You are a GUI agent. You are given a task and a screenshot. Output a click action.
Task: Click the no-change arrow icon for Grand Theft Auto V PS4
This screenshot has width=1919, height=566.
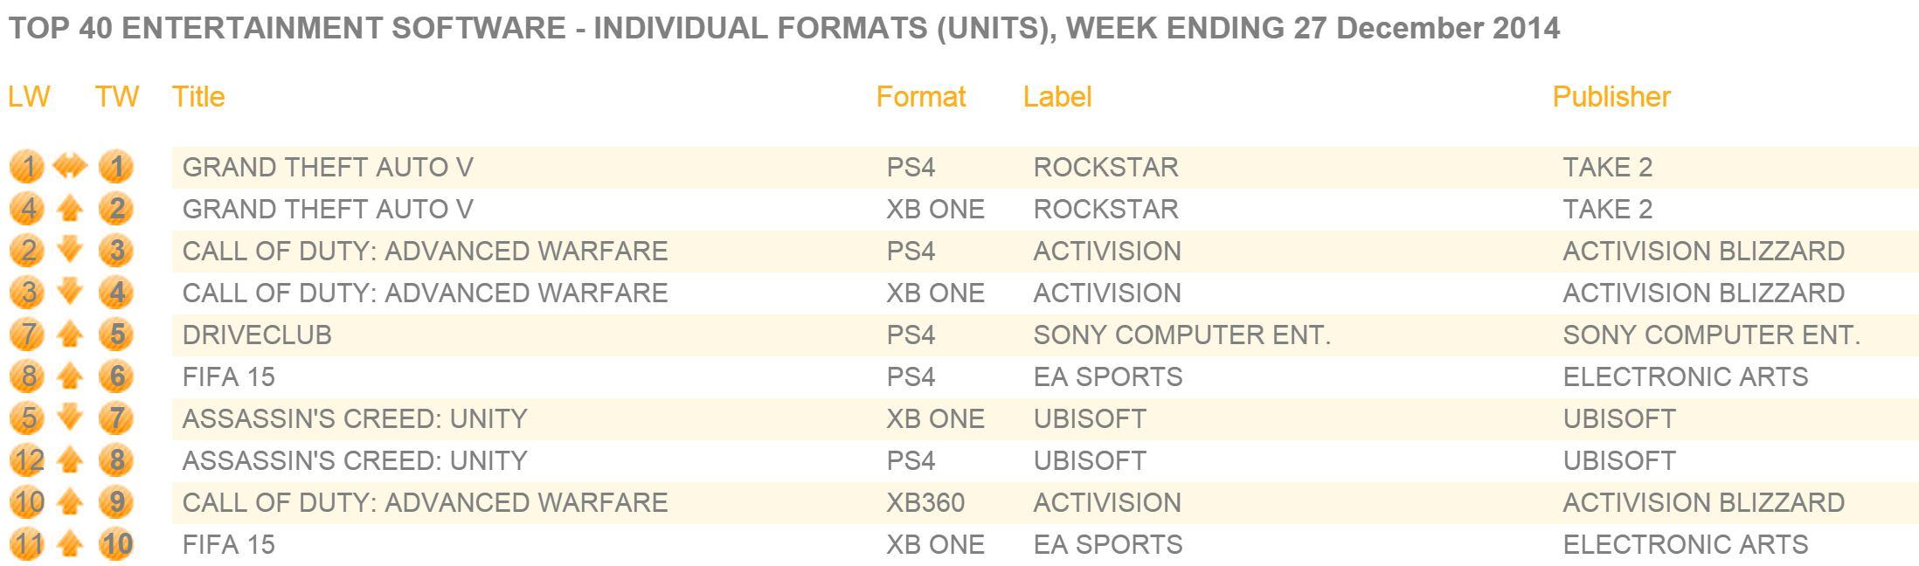coord(70,166)
